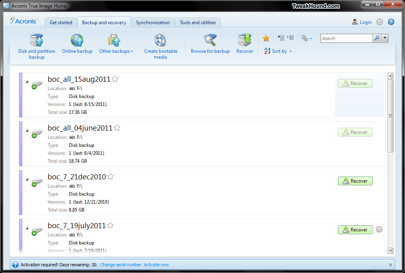Mark boc_all_15aug2011 as favorite
The image size is (405, 273).
pos(115,79)
